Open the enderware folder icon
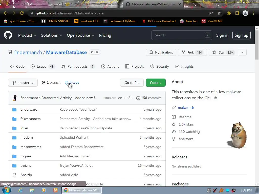Viewport: 259px width, 194px height. (x=14, y=110)
